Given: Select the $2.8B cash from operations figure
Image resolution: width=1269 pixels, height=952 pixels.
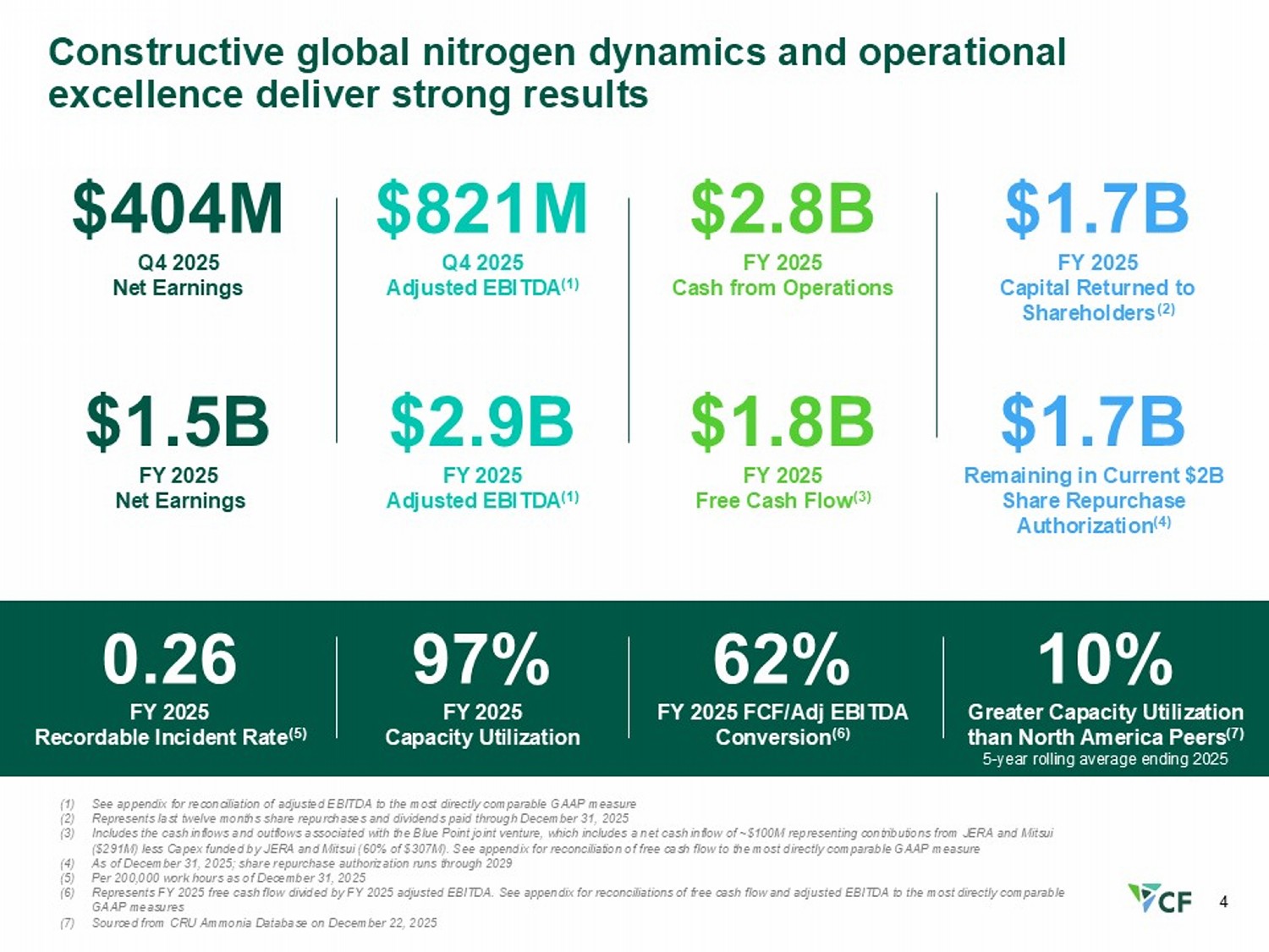Looking at the screenshot, I should click(x=782, y=209).
